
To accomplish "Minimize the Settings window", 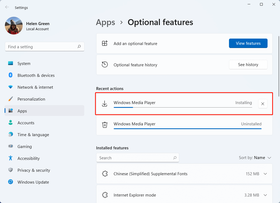I will [x=249, y=4].
